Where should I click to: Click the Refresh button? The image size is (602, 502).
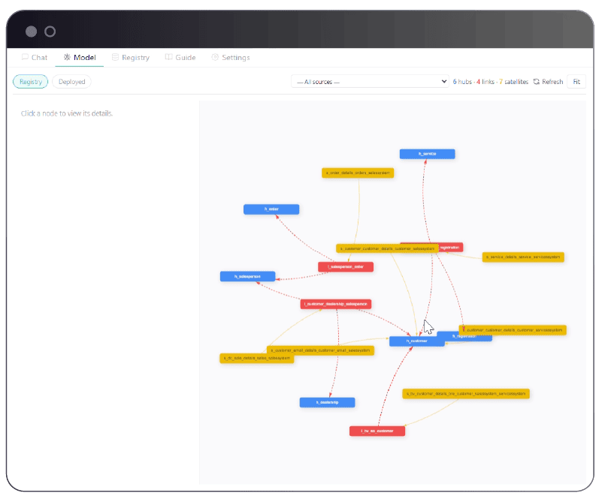point(548,82)
